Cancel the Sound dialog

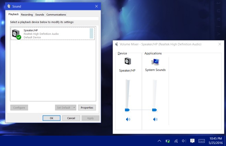pyautogui.click(x=71, y=118)
